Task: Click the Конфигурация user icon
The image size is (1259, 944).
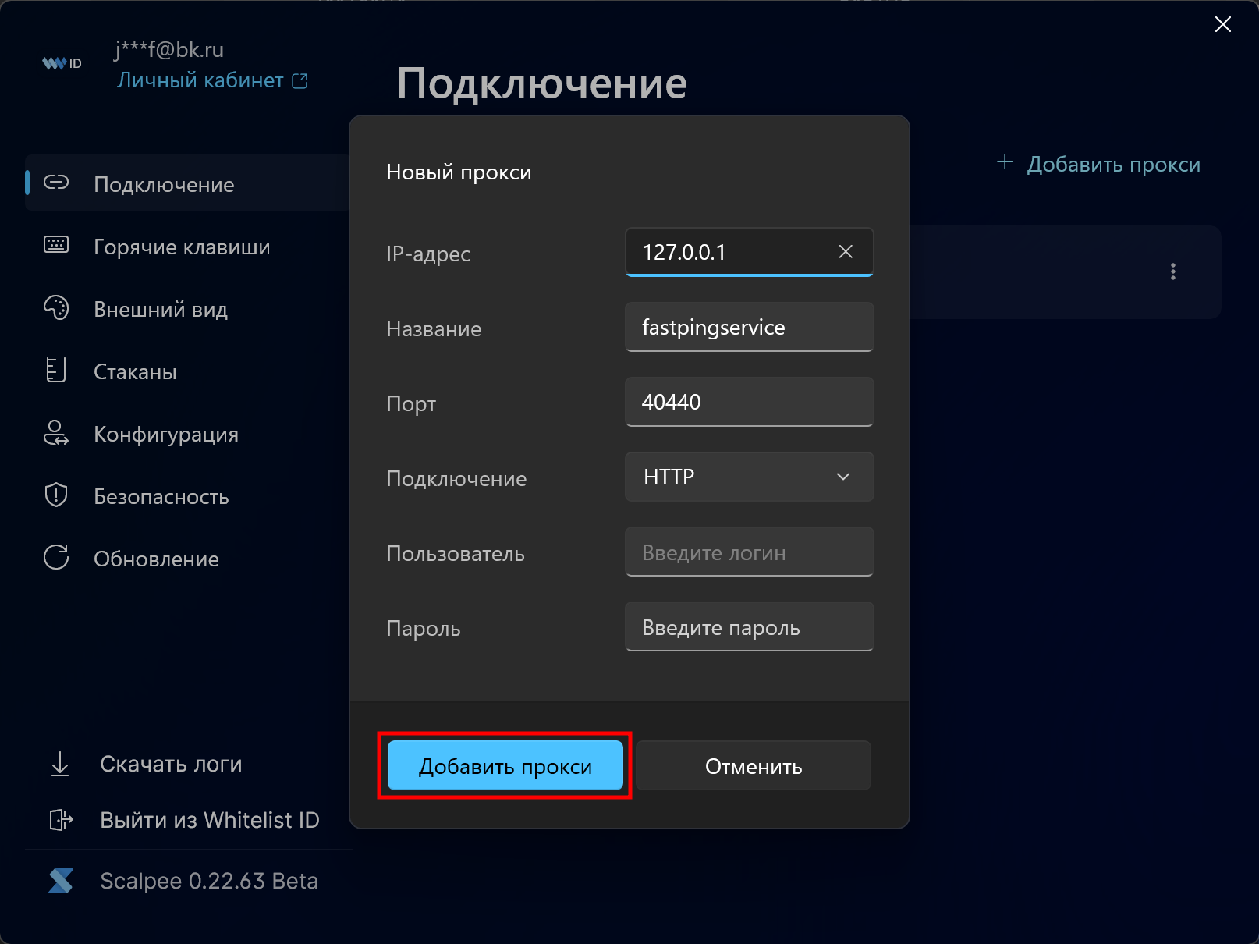Action: 56,433
